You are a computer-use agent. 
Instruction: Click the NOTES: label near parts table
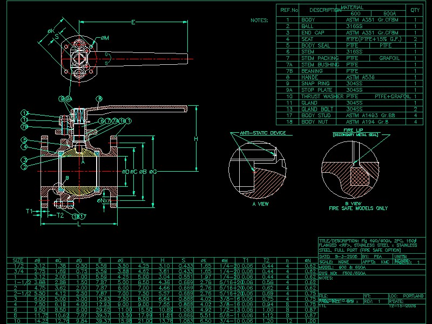259,20
